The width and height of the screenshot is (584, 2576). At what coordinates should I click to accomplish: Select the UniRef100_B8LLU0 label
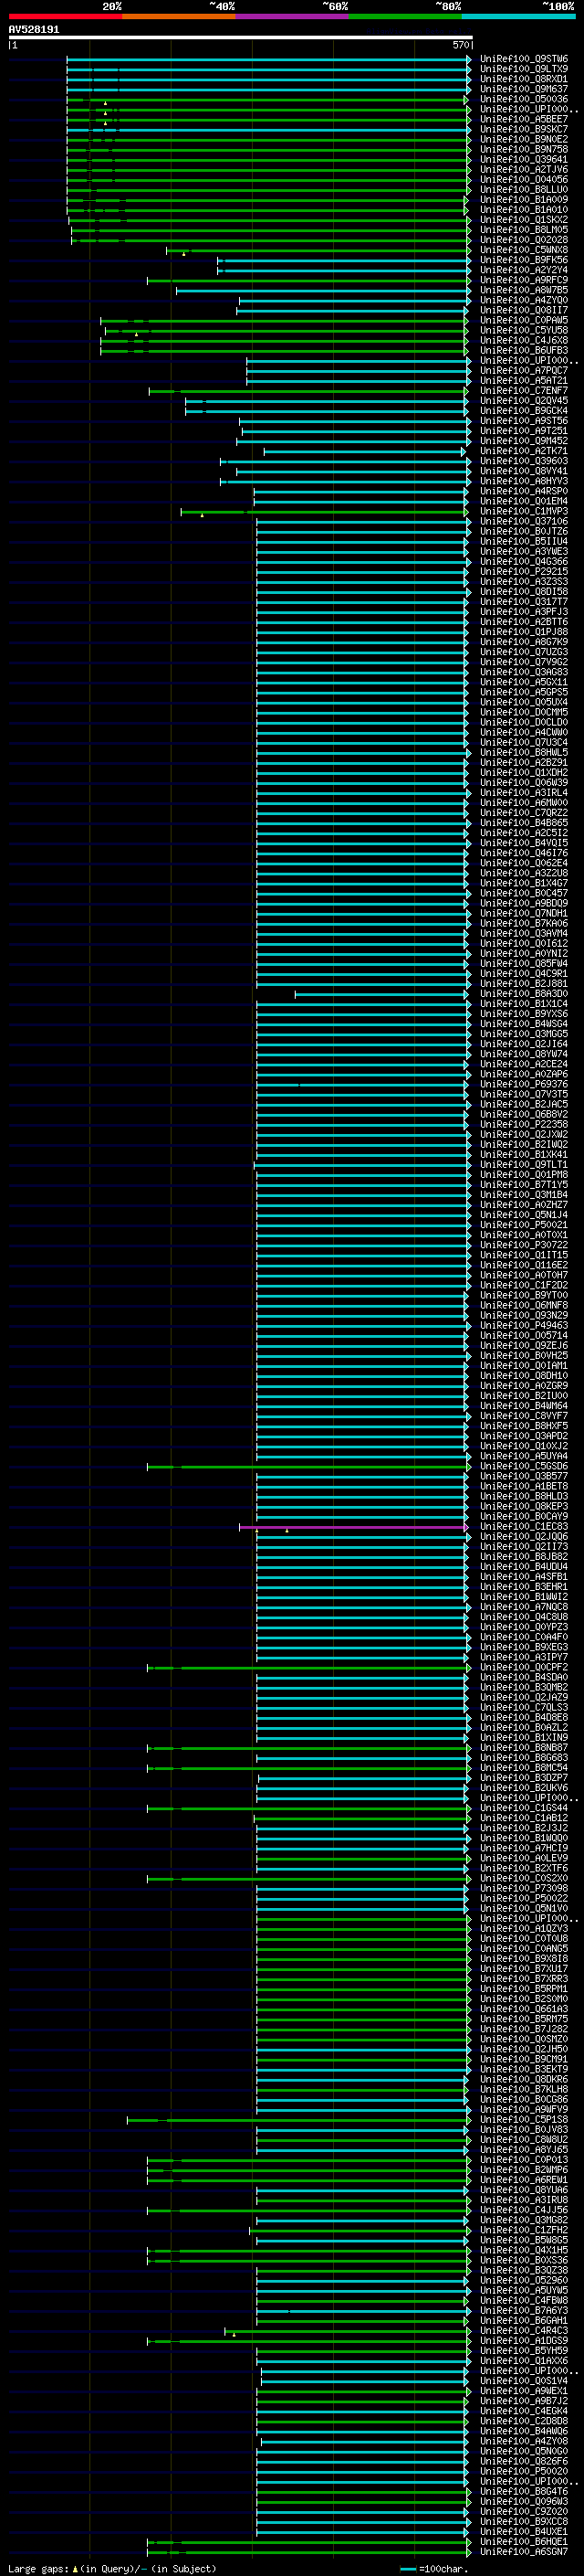(524, 189)
